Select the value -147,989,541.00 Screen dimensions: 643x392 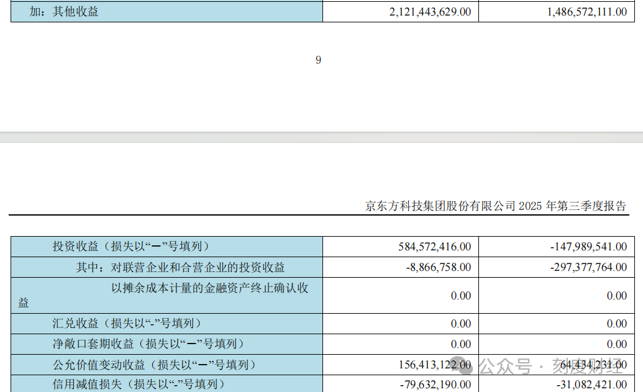[x=588, y=247]
